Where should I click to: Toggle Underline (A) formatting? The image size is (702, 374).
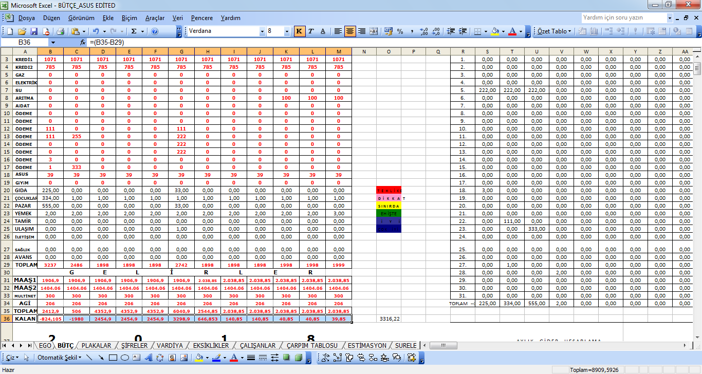tap(323, 31)
